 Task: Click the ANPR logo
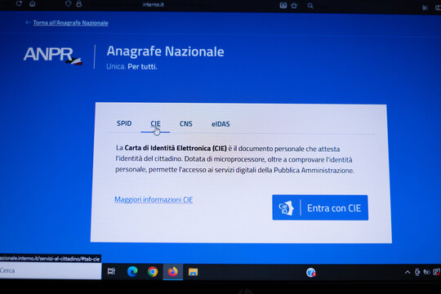click(53, 56)
